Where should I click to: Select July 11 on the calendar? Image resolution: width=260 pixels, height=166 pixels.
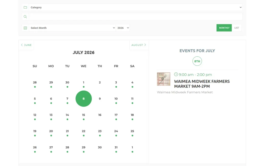click(132, 99)
